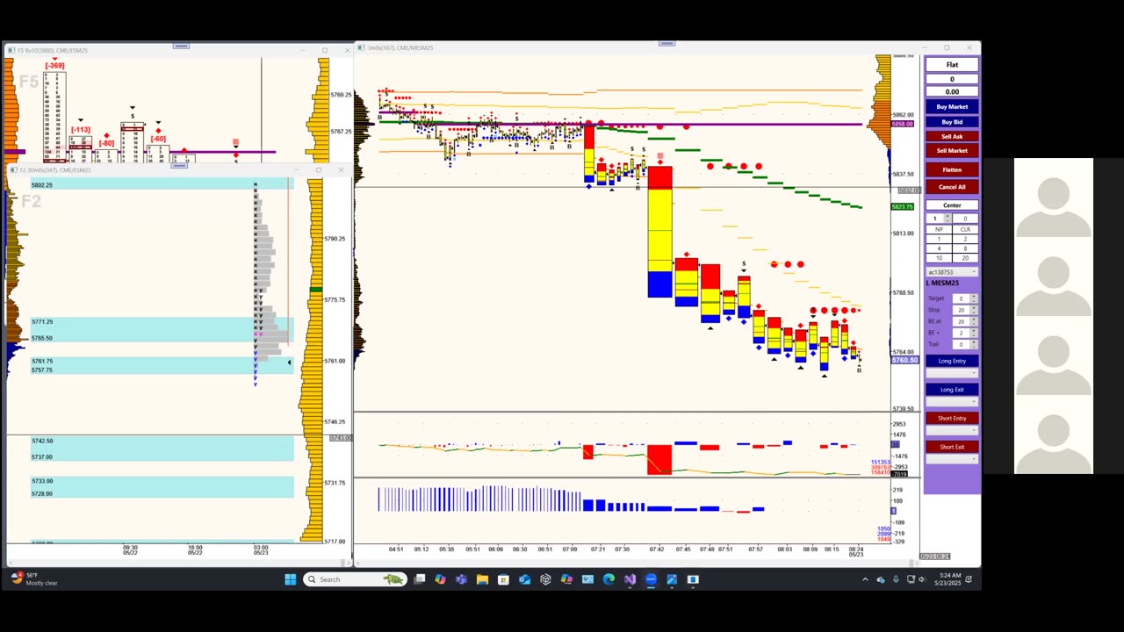Adjust the BE + value stepper
The width and height of the screenshot is (1124, 632).
point(974,333)
